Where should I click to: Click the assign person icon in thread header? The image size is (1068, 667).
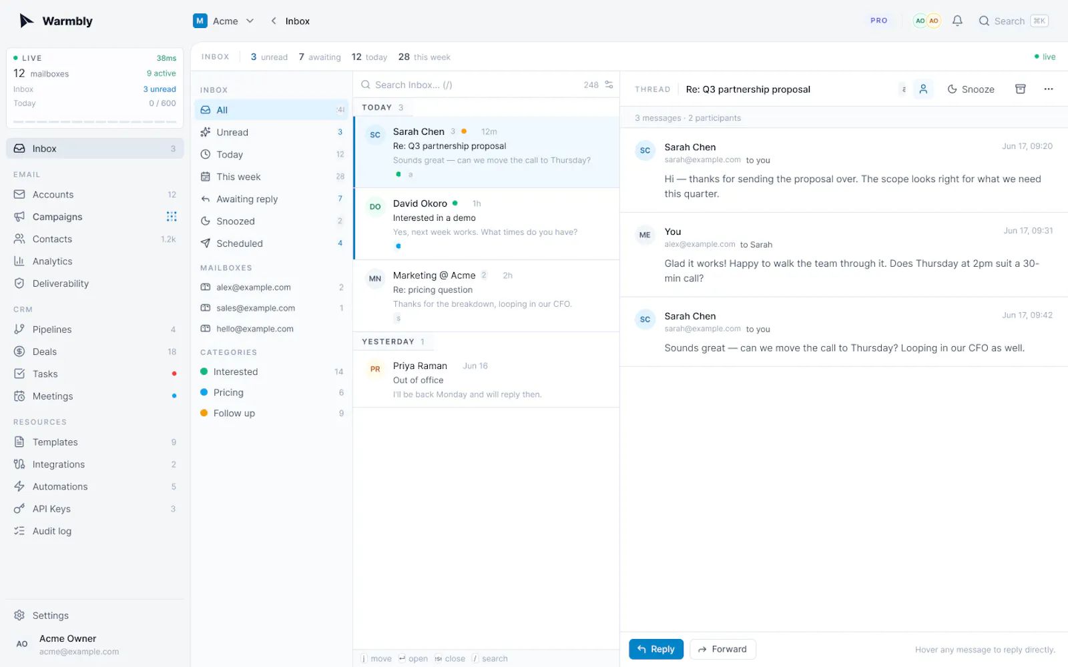click(x=923, y=89)
